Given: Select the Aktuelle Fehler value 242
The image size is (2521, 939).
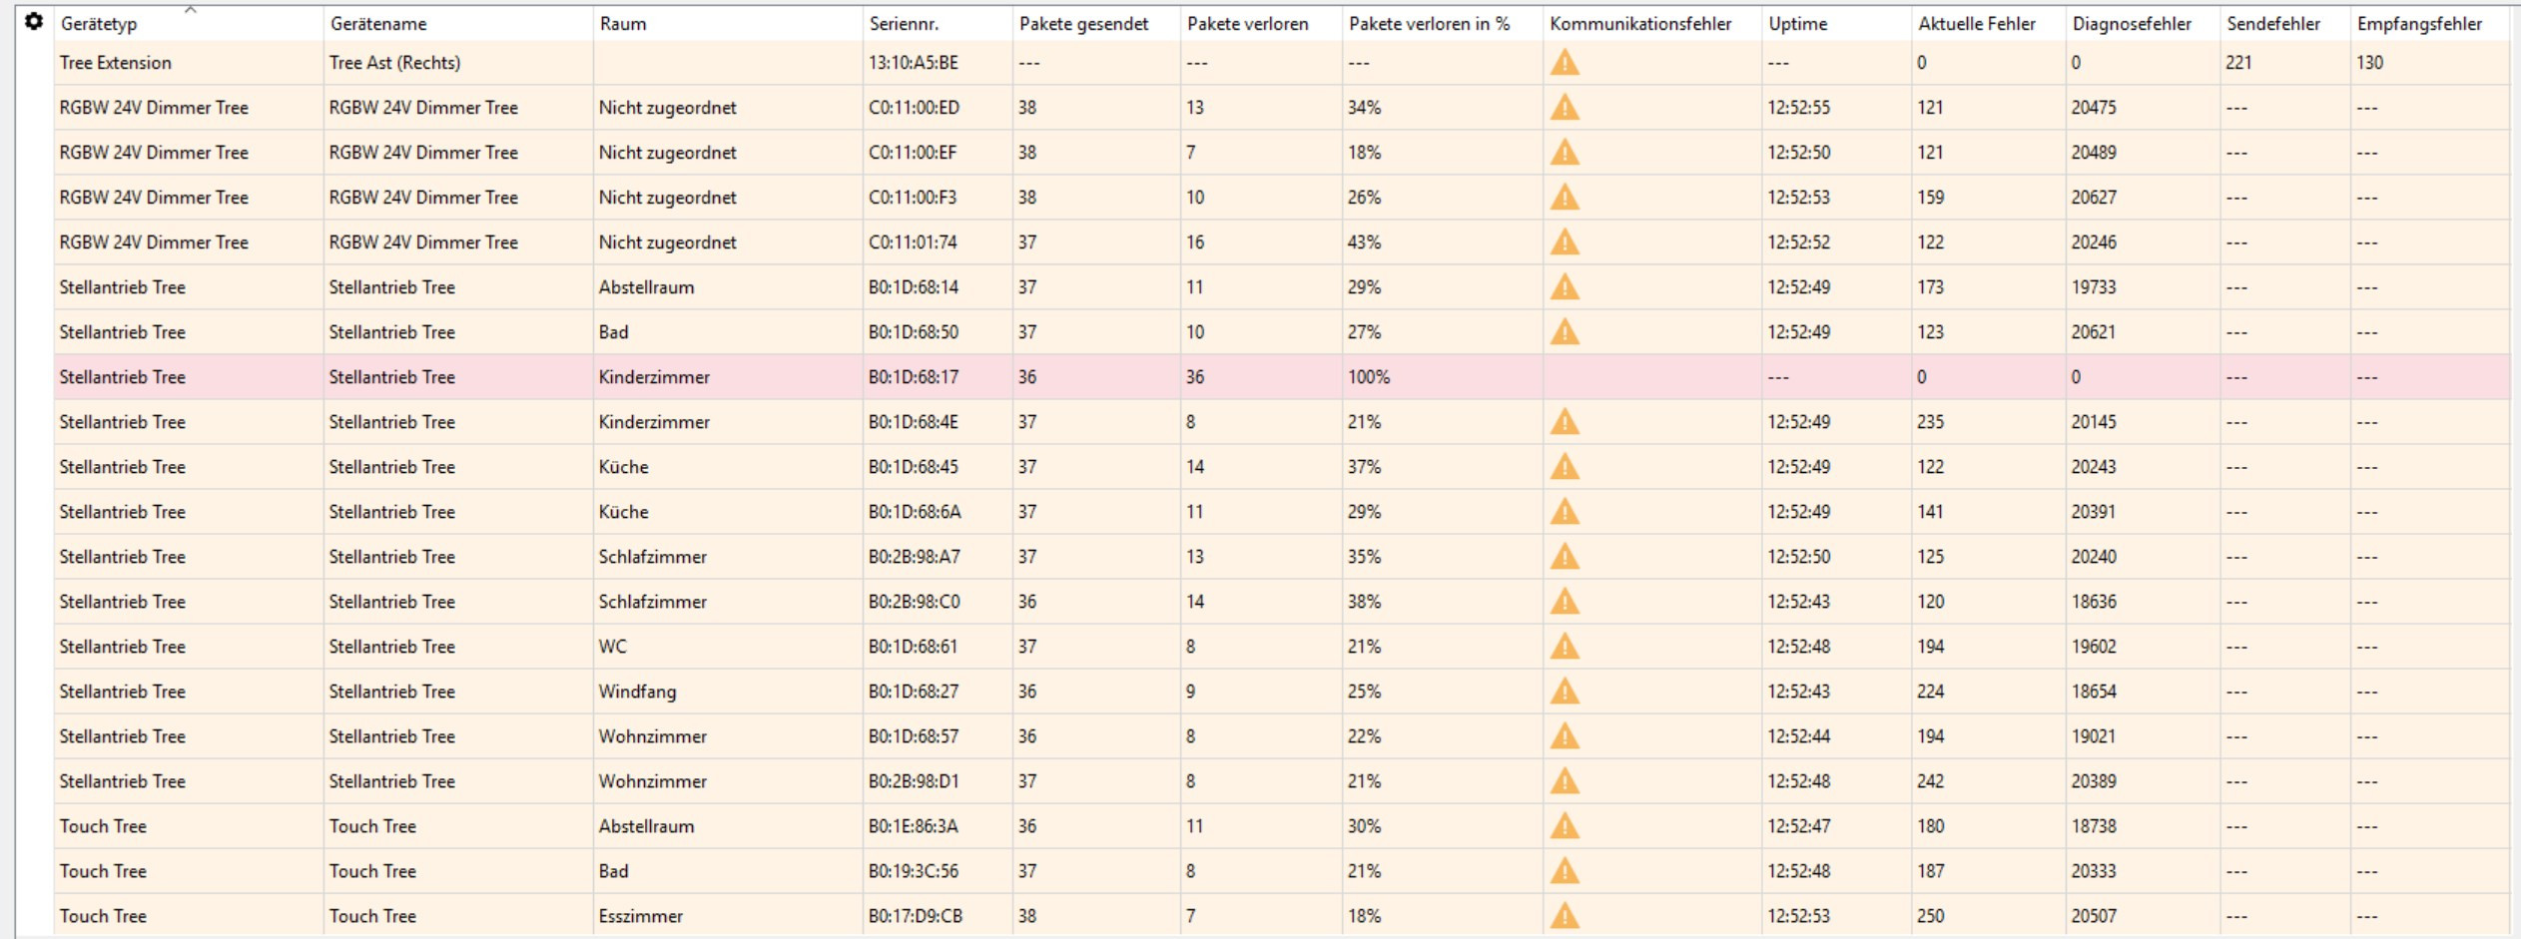Looking at the screenshot, I should click(1930, 781).
